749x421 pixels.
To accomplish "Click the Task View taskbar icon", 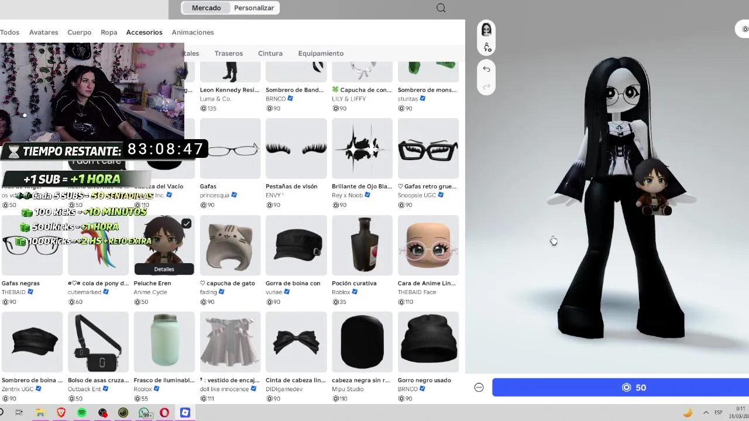I will tap(19, 413).
